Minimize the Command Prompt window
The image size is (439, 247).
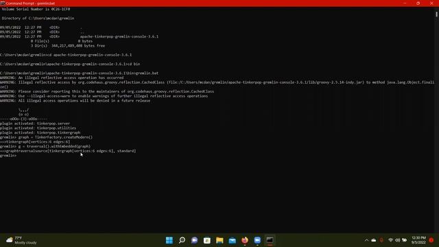point(405,3)
